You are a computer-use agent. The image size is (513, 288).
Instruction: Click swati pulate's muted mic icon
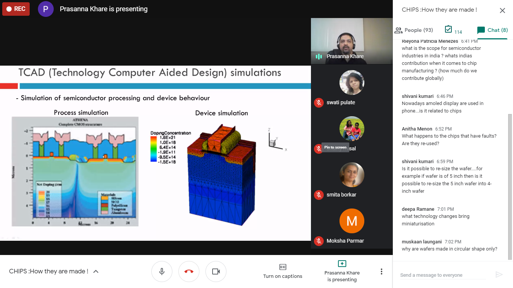point(319,102)
